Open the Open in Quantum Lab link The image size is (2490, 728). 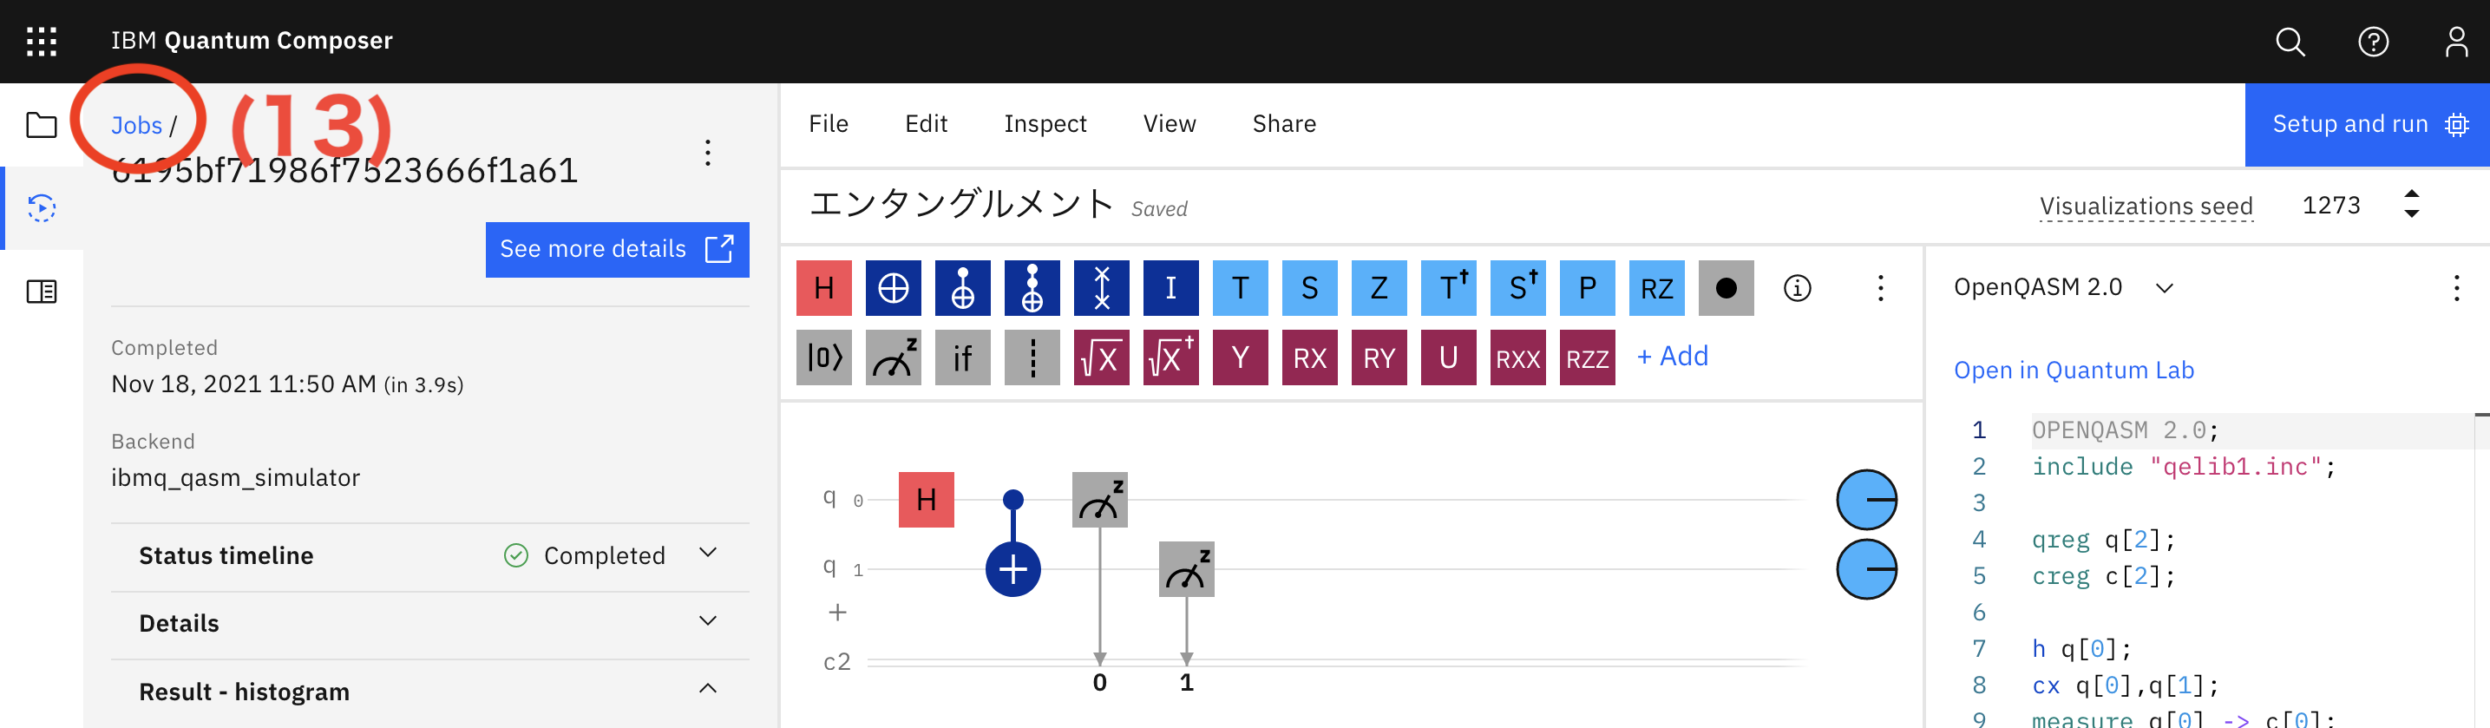[2074, 371]
